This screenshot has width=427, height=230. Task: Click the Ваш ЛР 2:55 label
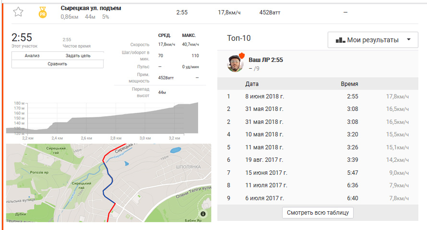pyautogui.click(x=265, y=60)
